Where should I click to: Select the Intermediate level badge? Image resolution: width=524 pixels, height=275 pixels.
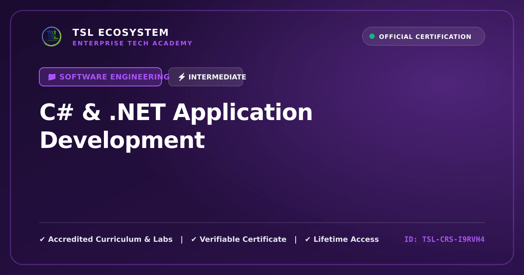point(206,77)
